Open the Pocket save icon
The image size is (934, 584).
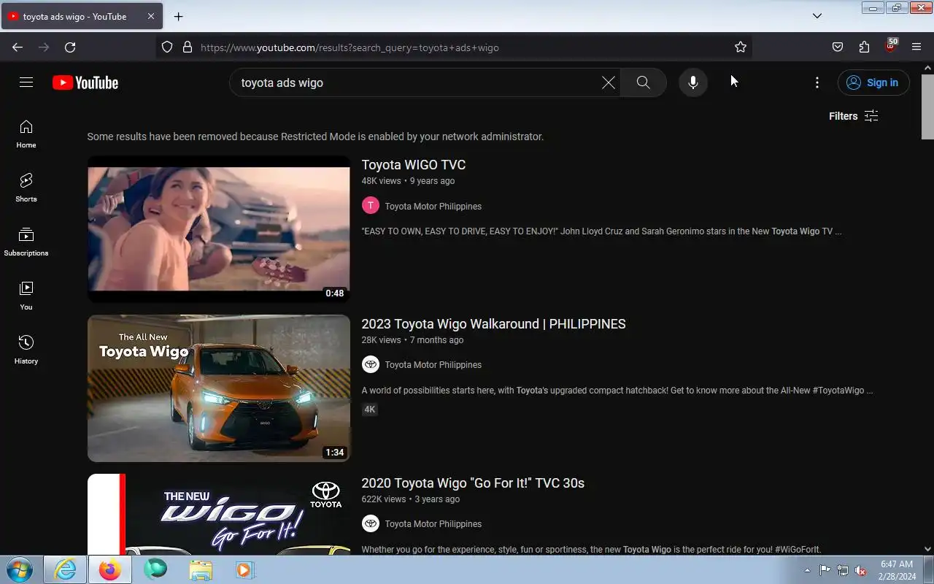click(838, 47)
